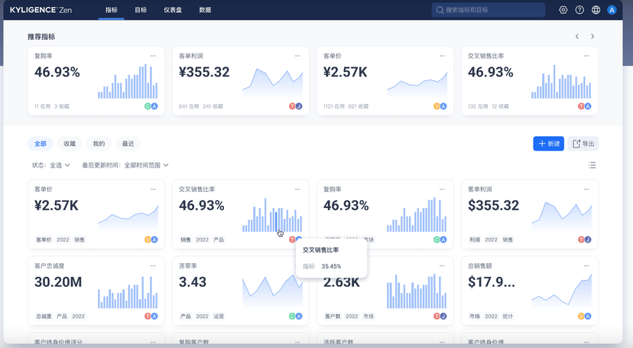Expand the 最后更新时间 dropdown filter
Image resolution: width=633 pixels, height=348 pixels.
[125, 164]
